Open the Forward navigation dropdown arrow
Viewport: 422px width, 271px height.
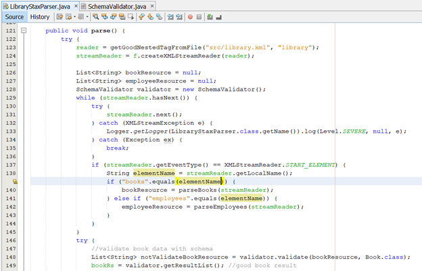click(x=87, y=17)
